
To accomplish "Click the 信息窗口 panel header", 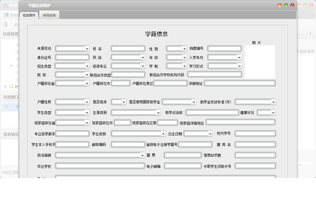I will tap(10, 97).
